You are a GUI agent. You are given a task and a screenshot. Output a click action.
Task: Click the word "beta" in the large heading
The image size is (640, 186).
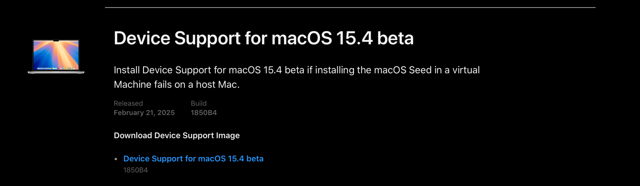tap(395, 38)
